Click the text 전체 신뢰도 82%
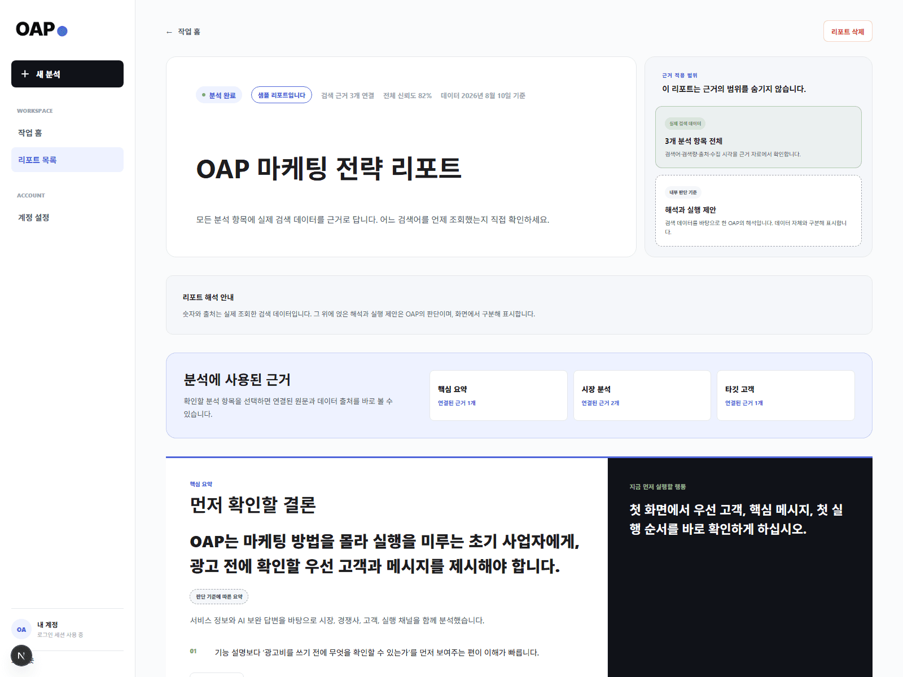The height and width of the screenshot is (677, 903). [407, 96]
